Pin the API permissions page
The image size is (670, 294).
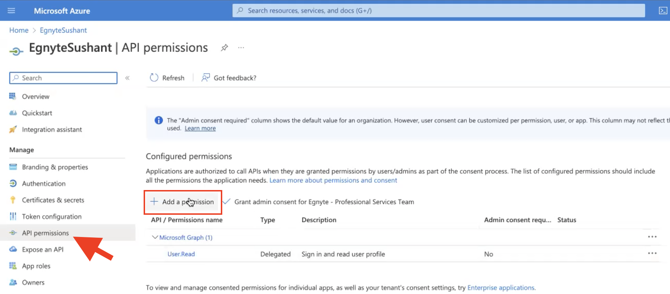(224, 47)
